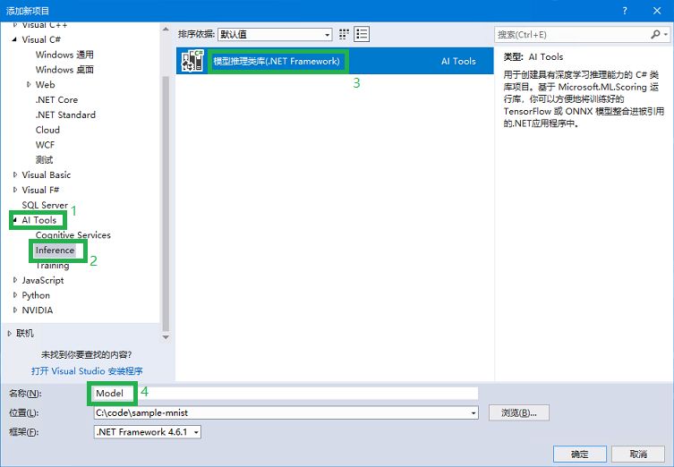Click the 确定 button

point(579,454)
